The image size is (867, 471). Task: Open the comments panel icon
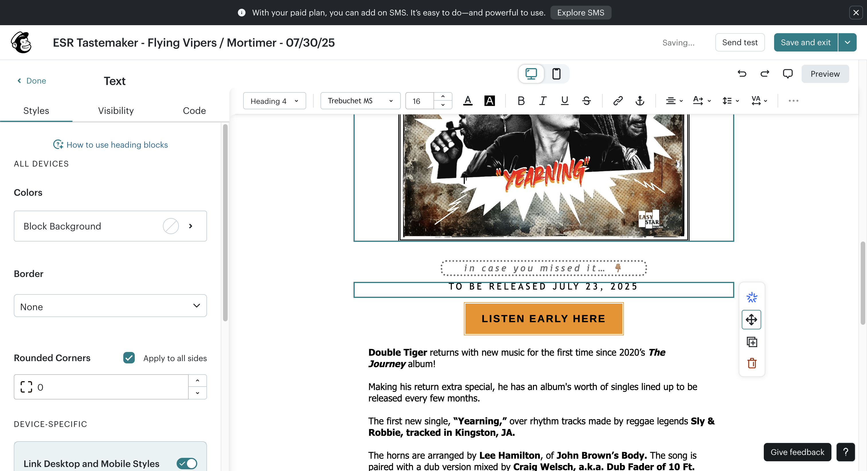point(788,74)
